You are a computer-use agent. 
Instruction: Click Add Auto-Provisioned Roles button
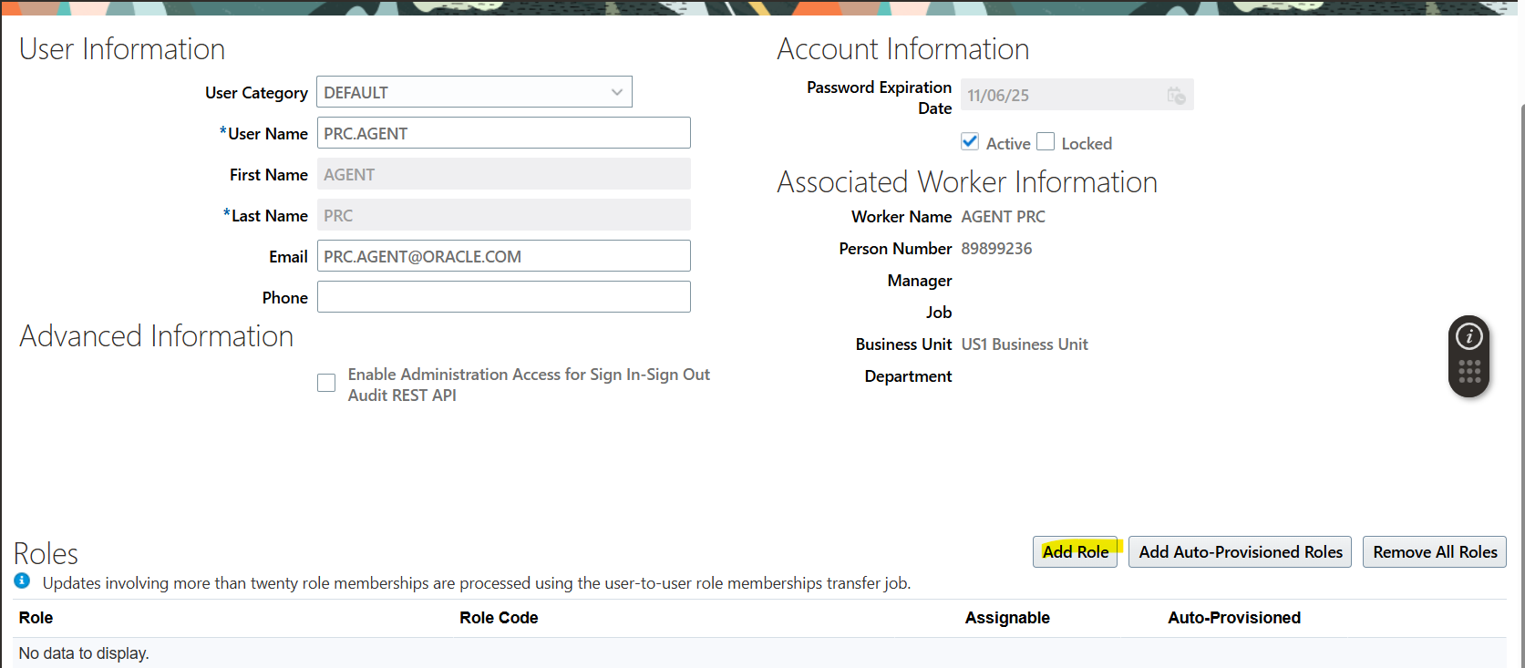[x=1240, y=552]
